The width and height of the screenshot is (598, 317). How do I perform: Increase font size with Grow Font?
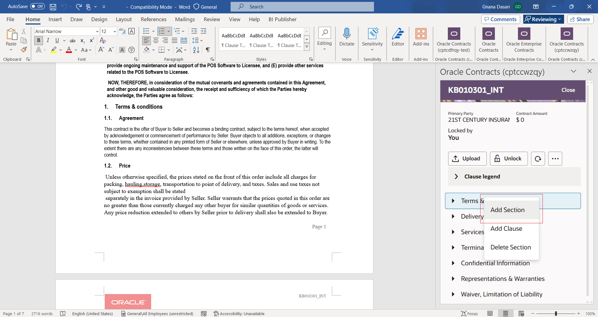(x=101, y=50)
